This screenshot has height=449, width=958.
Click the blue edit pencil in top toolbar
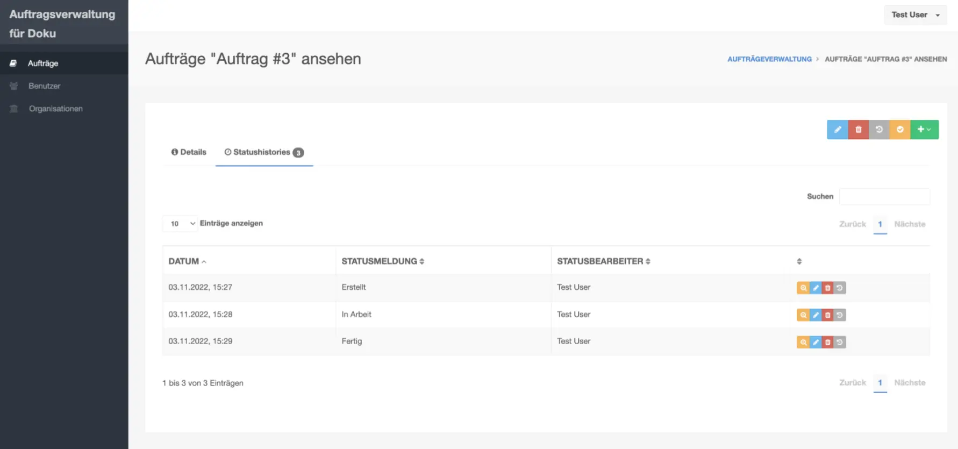[x=837, y=130]
